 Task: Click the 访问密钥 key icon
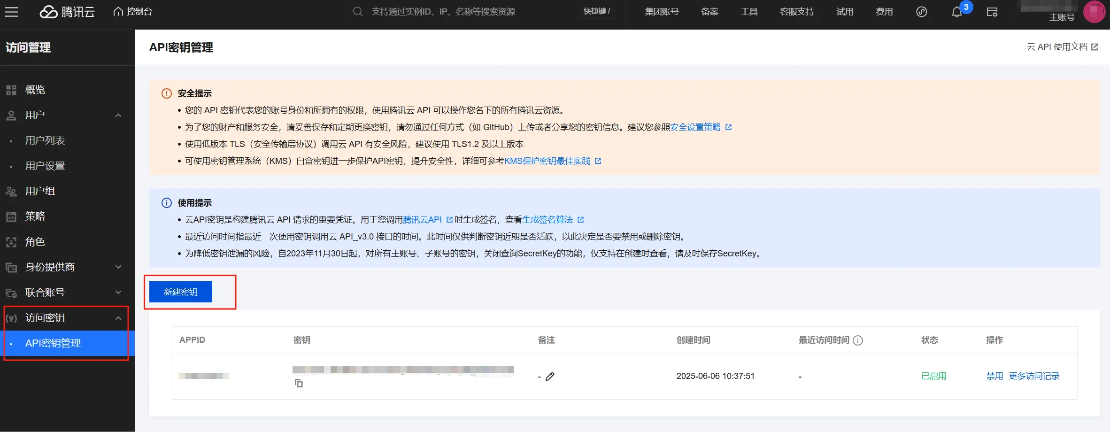coord(11,318)
